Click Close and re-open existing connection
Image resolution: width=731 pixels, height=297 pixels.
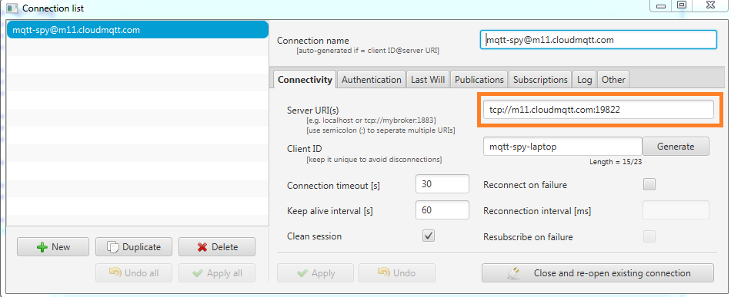[x=598, y=273]
